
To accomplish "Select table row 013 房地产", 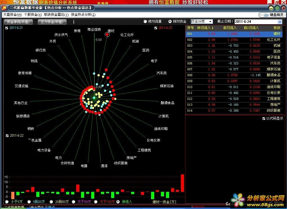I will [234, 105].
